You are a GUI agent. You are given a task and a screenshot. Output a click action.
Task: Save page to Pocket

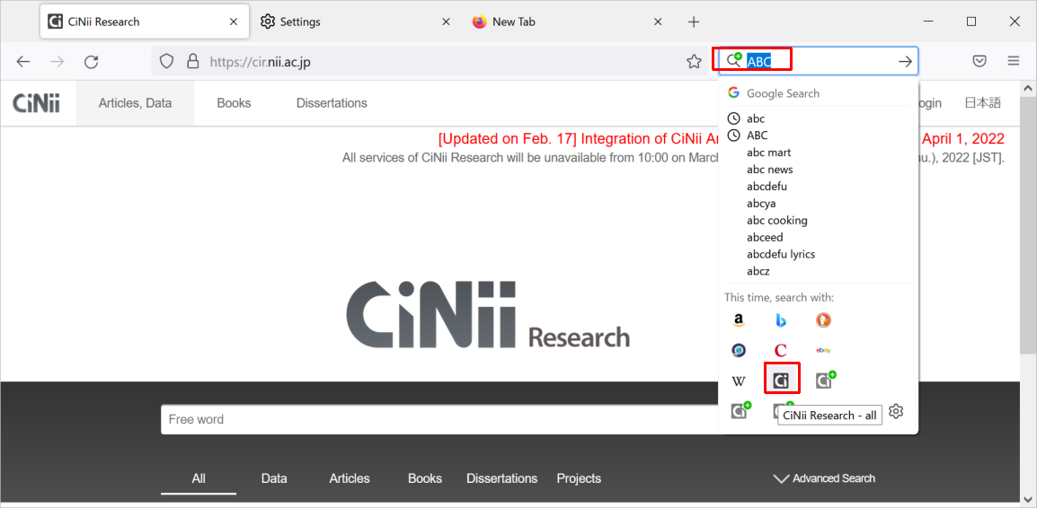[x=979, y=61]
